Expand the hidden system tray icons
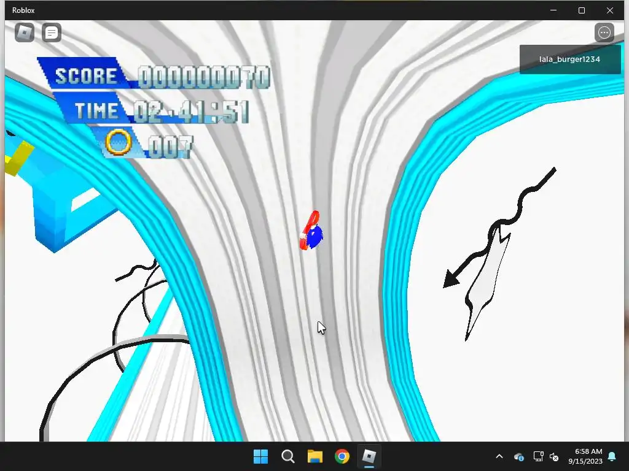The image size is (629, 471). click(x=499, y=456)
